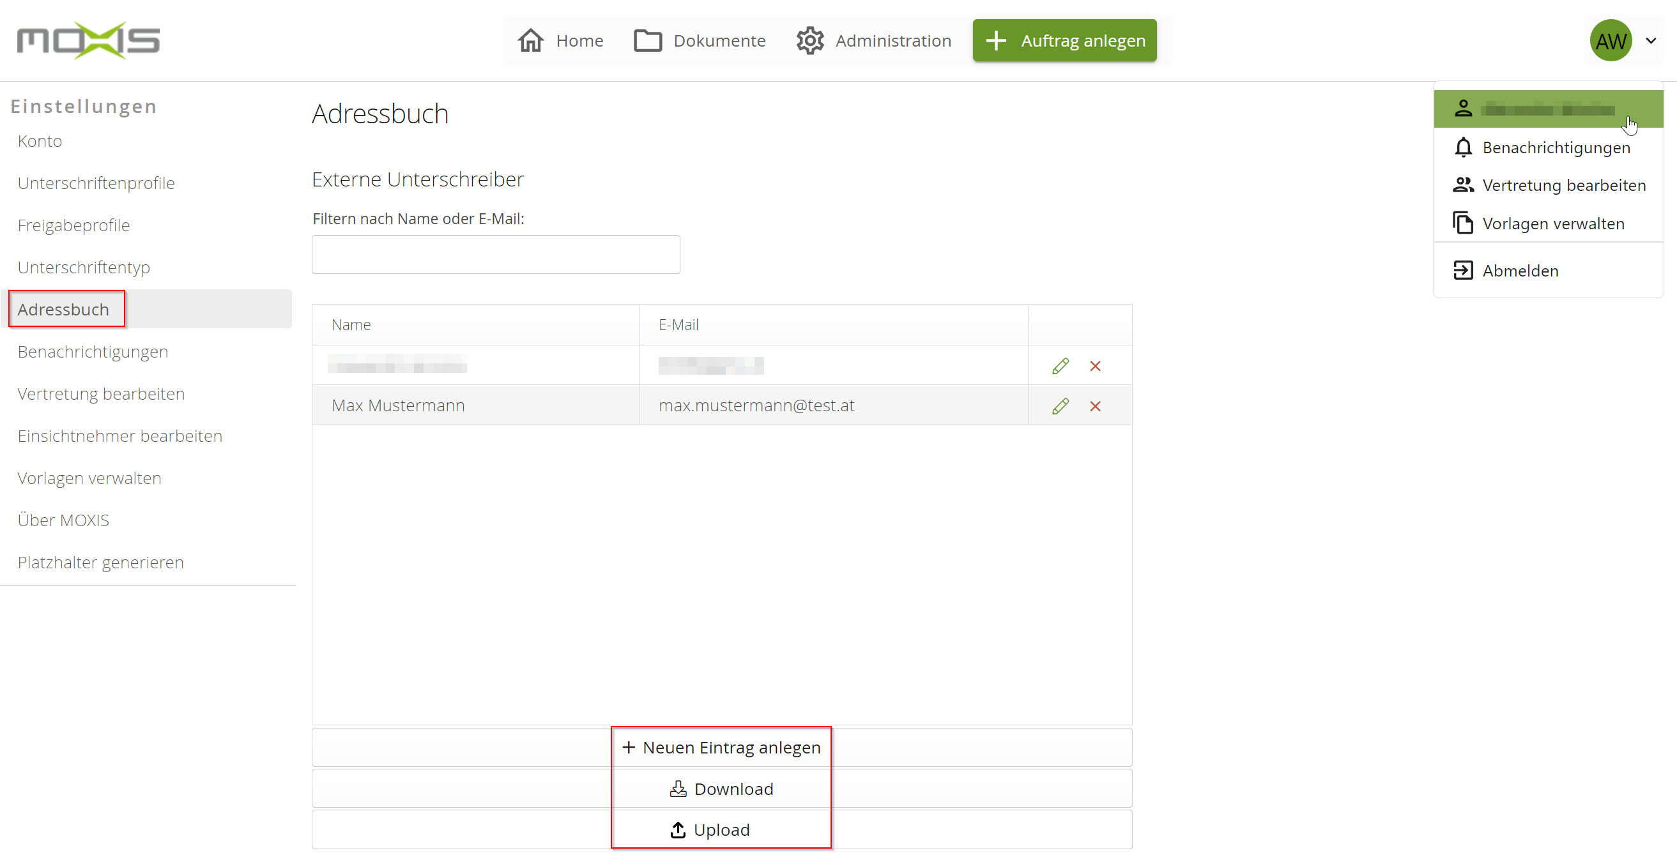Click Neuen Eintrag anlegen button

point(721,748)
